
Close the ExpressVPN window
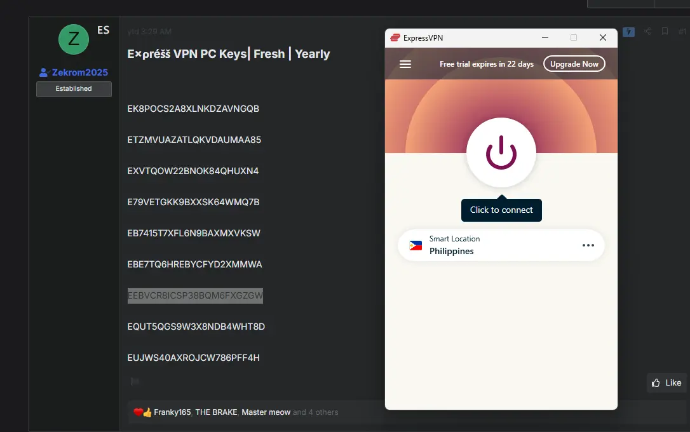(x=603, y=38)
